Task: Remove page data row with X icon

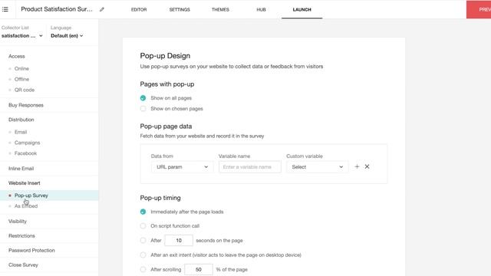Action: 367,166
